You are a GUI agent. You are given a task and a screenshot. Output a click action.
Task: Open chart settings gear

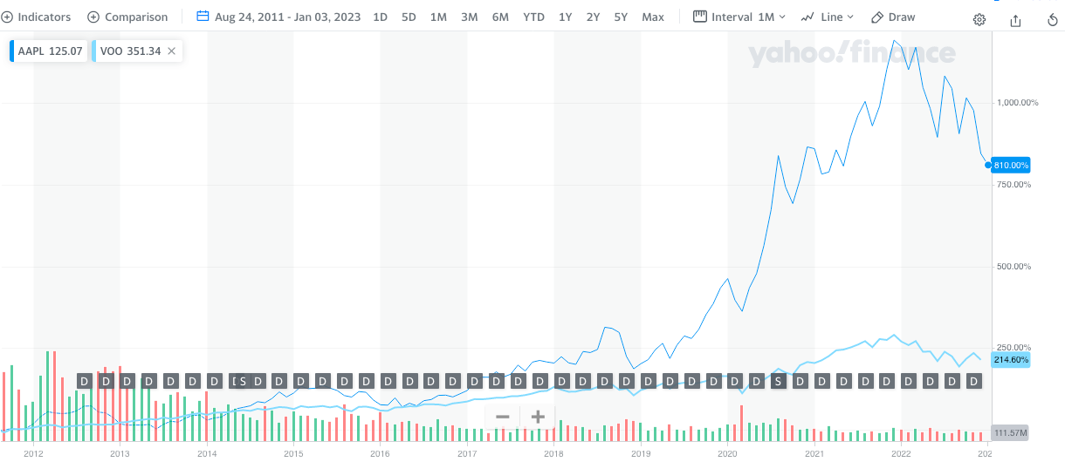[979, 19]
